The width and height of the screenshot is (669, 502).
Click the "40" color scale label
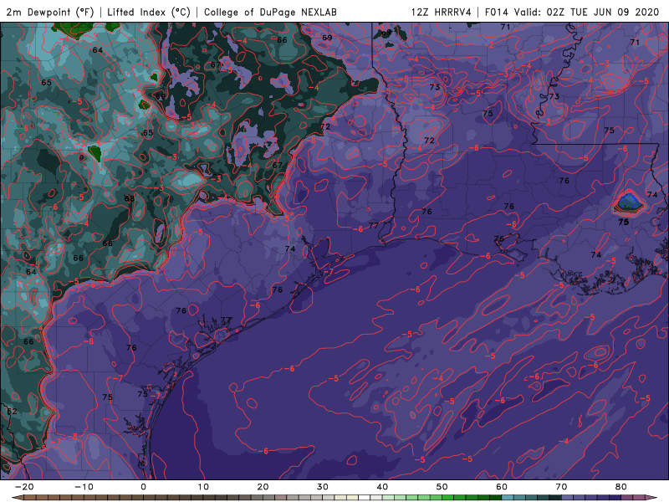tap(382, 487)
